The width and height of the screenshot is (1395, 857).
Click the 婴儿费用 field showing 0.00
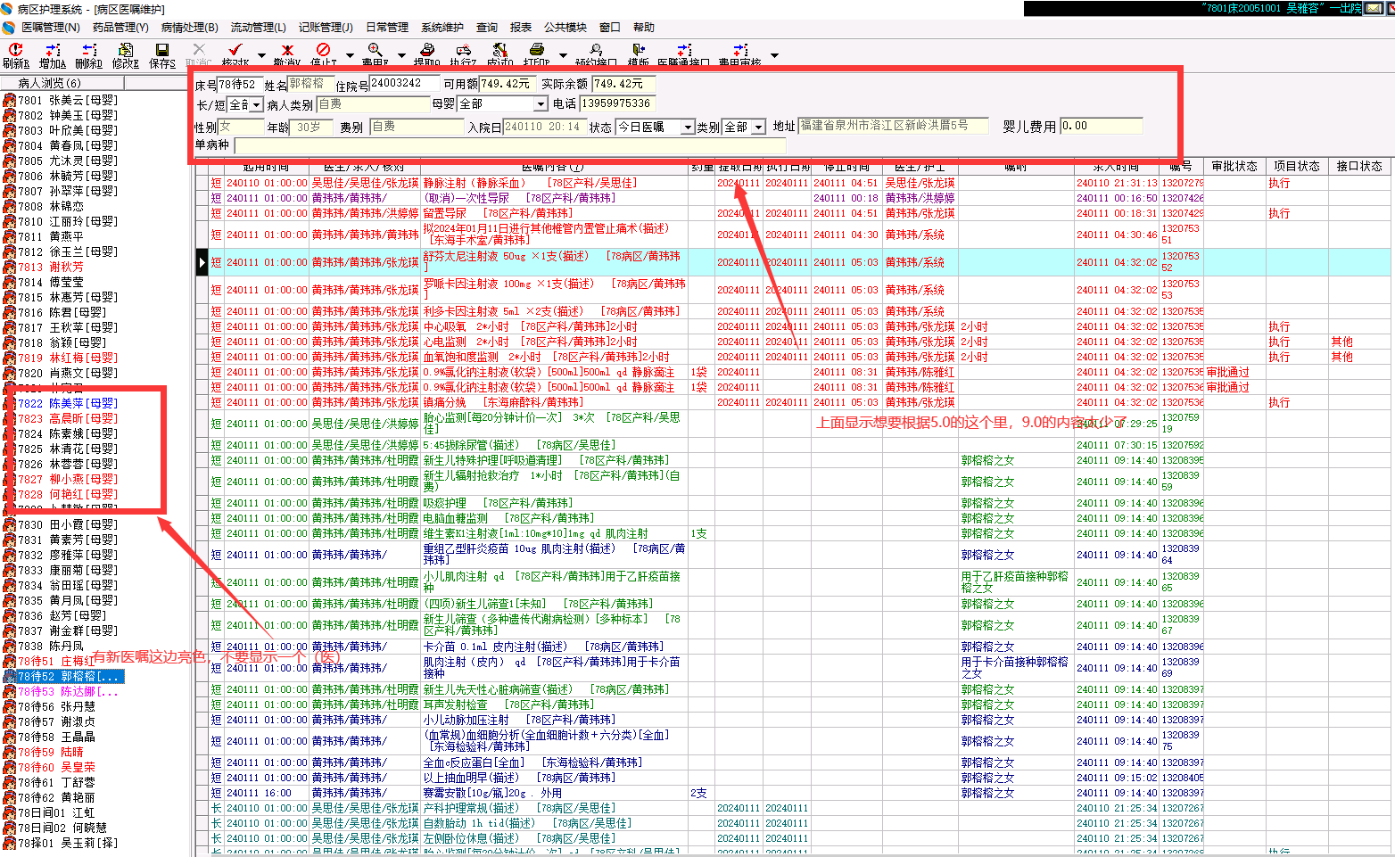1102,127
